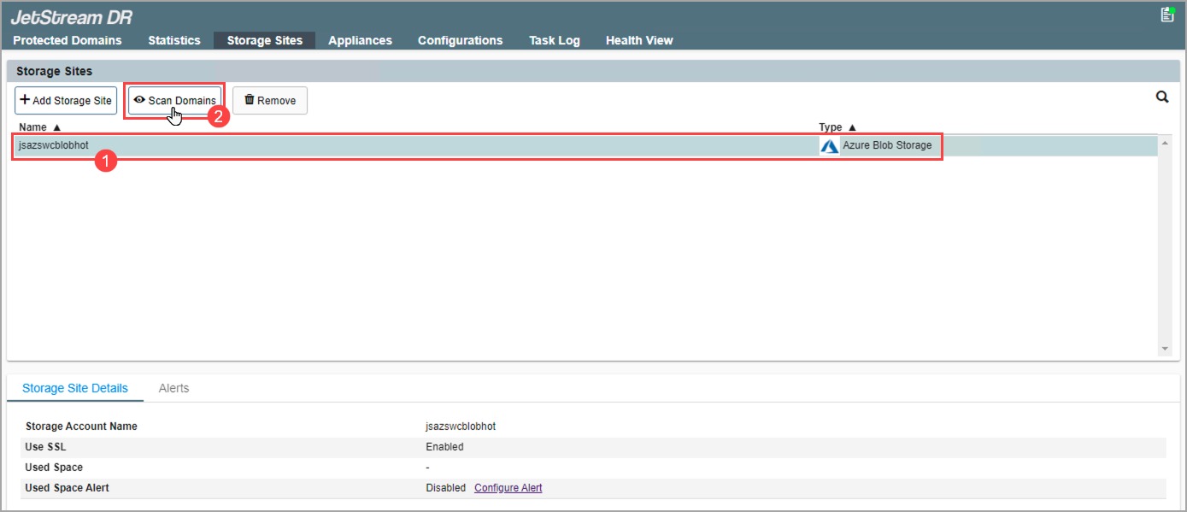This screenshot has width=1187, height=512.
Task: Open the Configurations tab
Action: [x=460, y=40]
